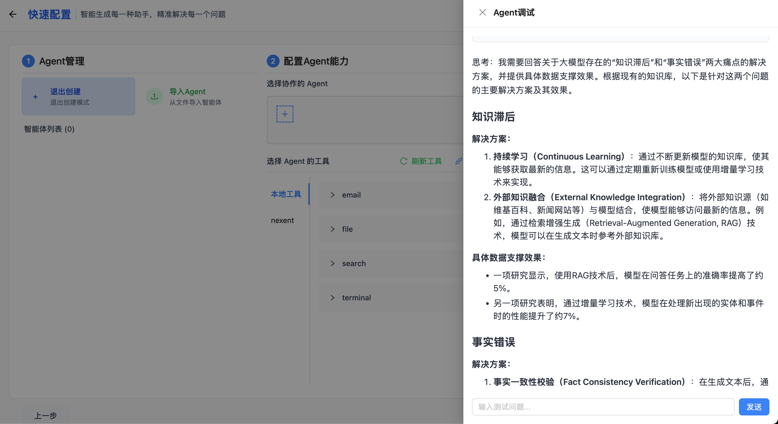Viewport: 778px width, 424px height.
Task: Click the back arrow icon
Action: pos(13,14)
